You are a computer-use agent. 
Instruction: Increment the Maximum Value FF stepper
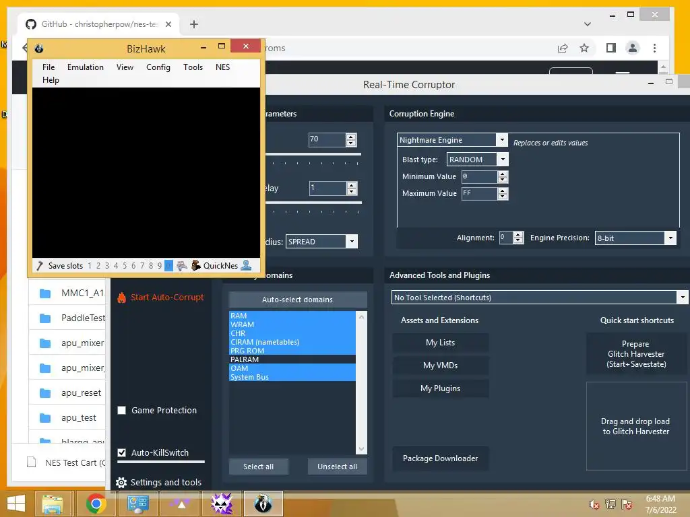point(503,191)
